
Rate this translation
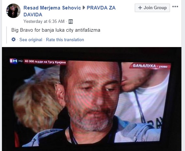(x=65, y=40)
